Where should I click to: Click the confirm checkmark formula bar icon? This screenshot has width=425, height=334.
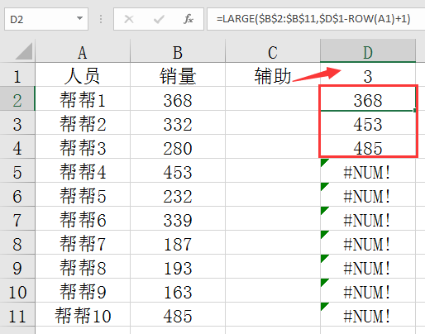click(159, 19)
